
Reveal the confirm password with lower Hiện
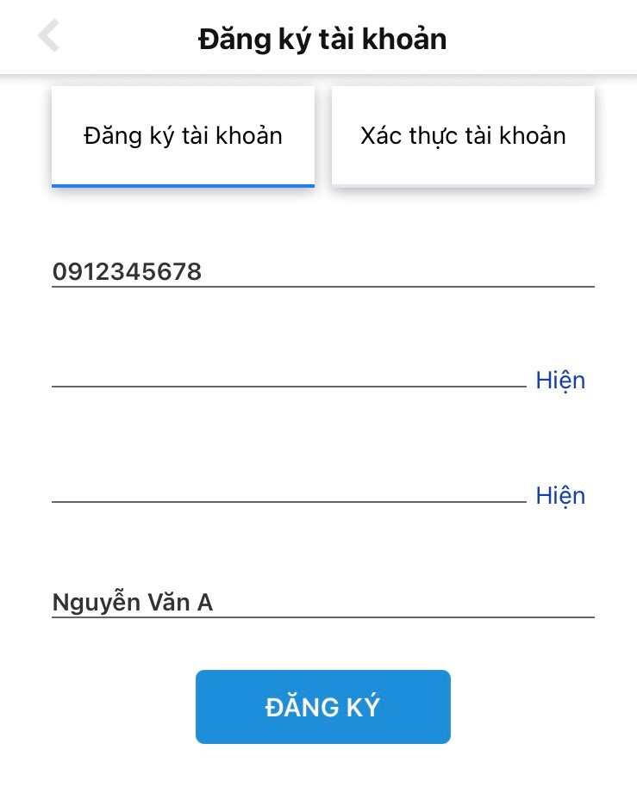click(x=560, y=496)
